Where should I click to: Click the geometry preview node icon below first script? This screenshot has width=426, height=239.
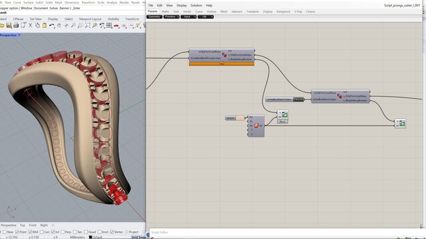pos(284,115)
